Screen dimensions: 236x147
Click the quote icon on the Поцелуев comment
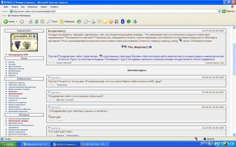click(x=49, y=107)
